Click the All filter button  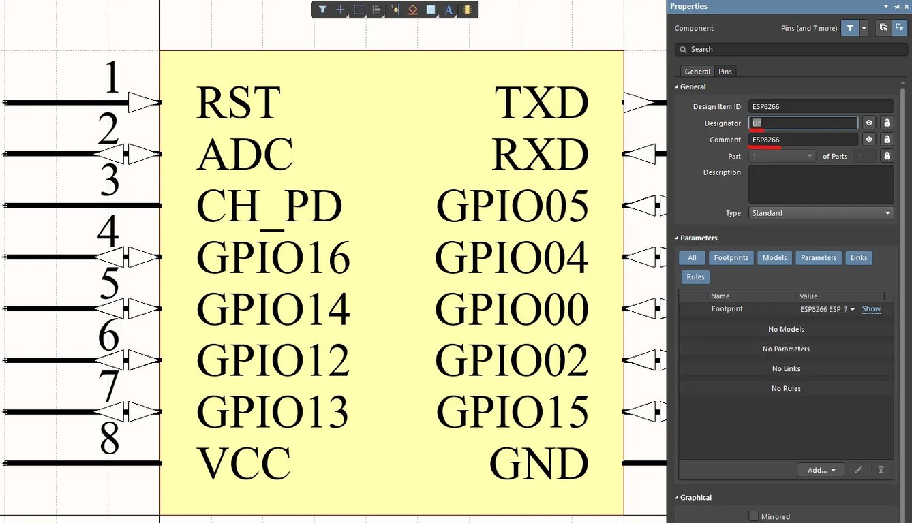click(x=692, y=257)
